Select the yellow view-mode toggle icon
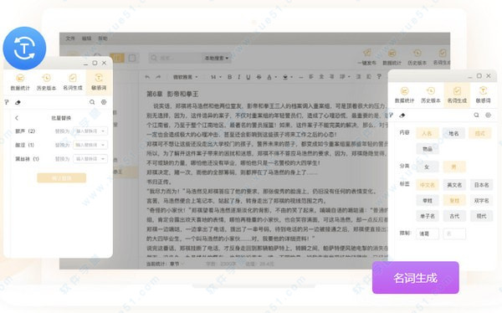Image resolution: width=502 pixels, height=313 pixels. point(116,58)
